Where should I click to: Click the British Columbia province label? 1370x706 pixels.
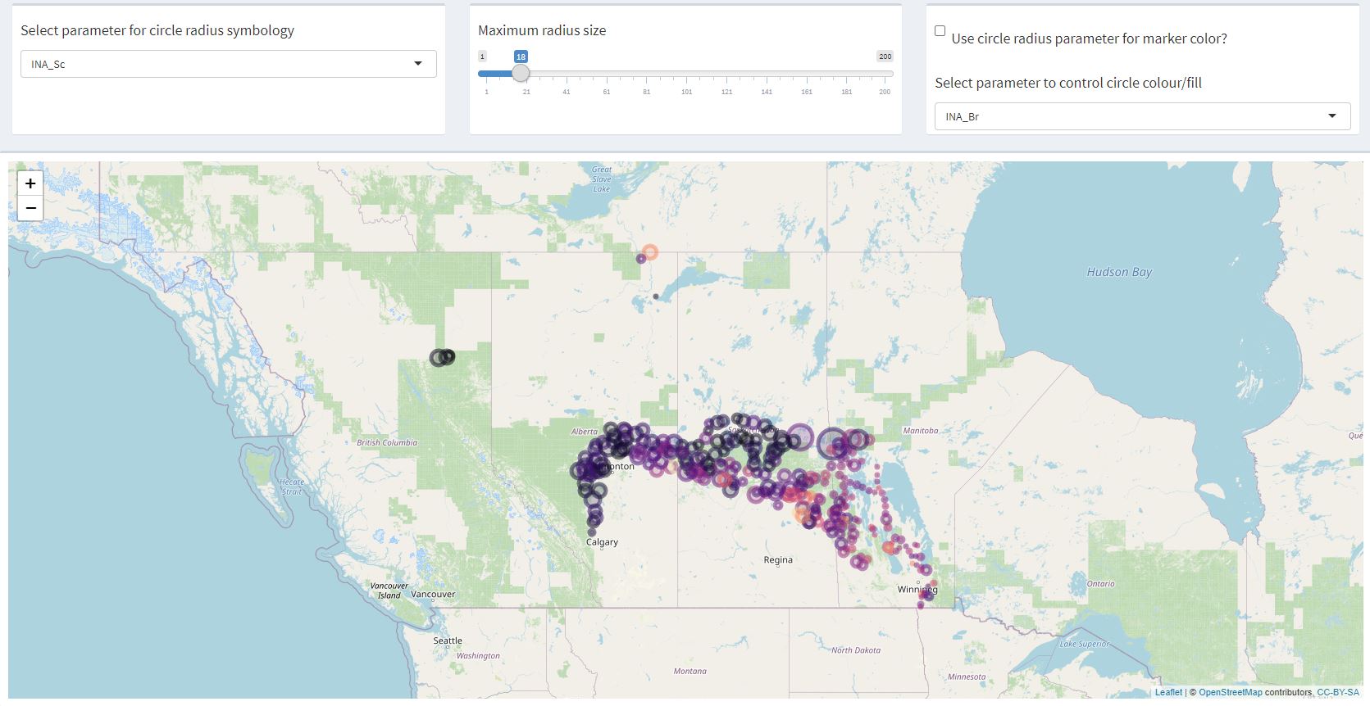pos(387,442)
